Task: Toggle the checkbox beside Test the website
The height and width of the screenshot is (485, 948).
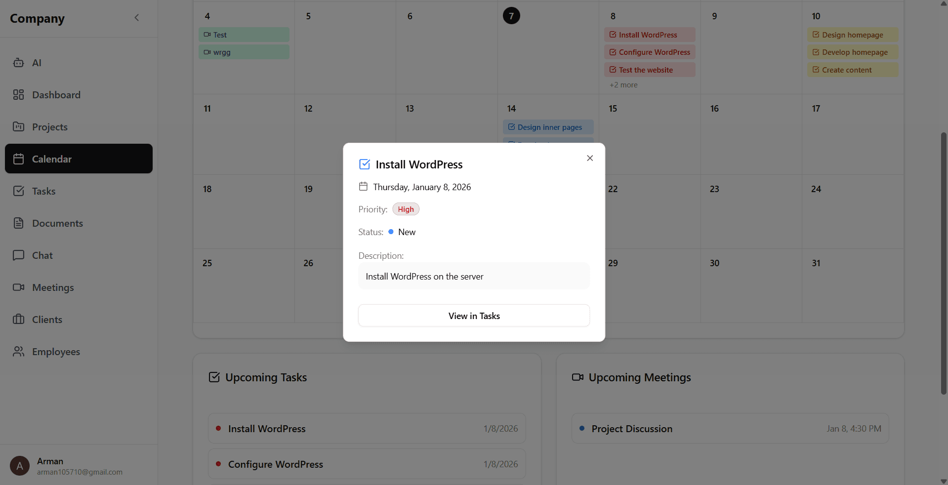Action: click(x=612, y=70)
